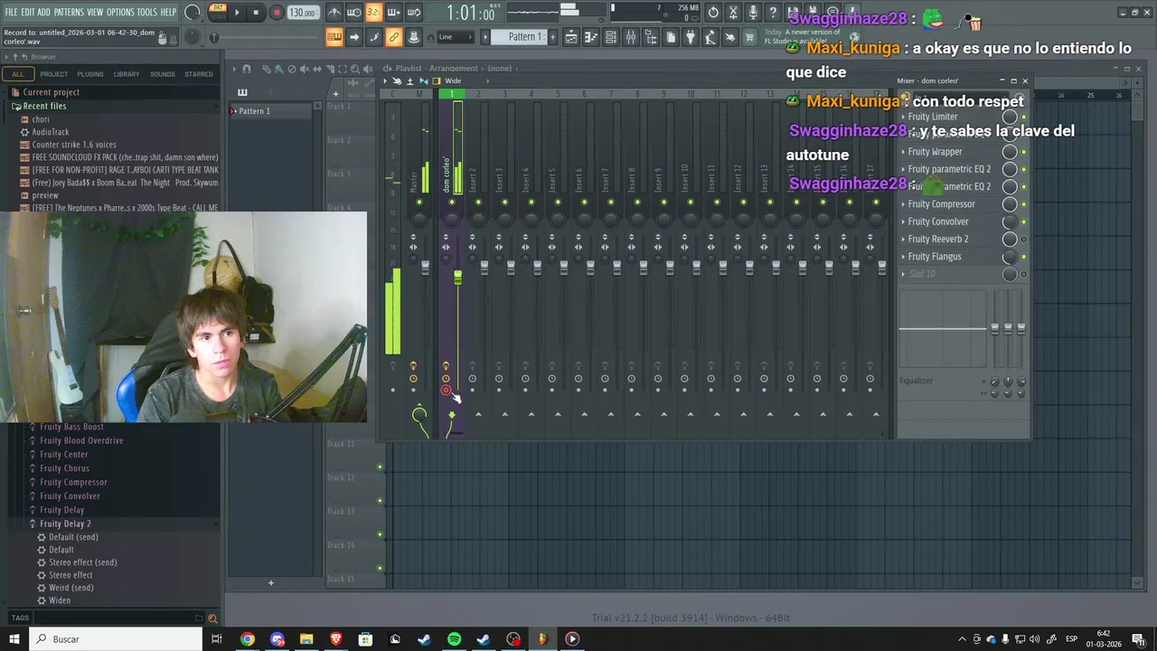Click the Fruity Compressor mix level knob
This screenshot has height=651, width=1157.
tap(1010, 204)
